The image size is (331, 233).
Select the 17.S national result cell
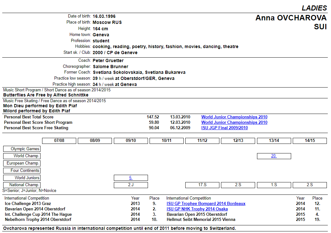(202, 185)
